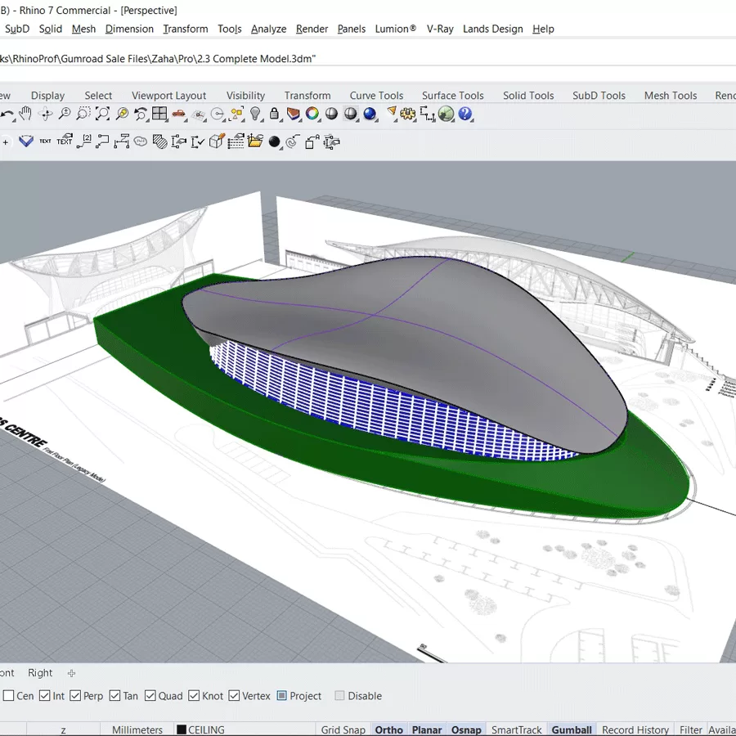Disable the Vertex osnap checkbox
This screenshot has width=736, height=736.
pyautogui.click(x=234, y=695)
